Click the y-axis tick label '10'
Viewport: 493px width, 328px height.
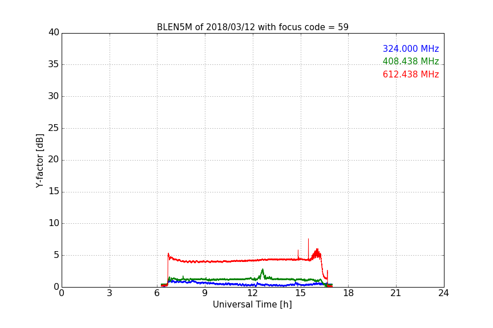pos(54,223)
